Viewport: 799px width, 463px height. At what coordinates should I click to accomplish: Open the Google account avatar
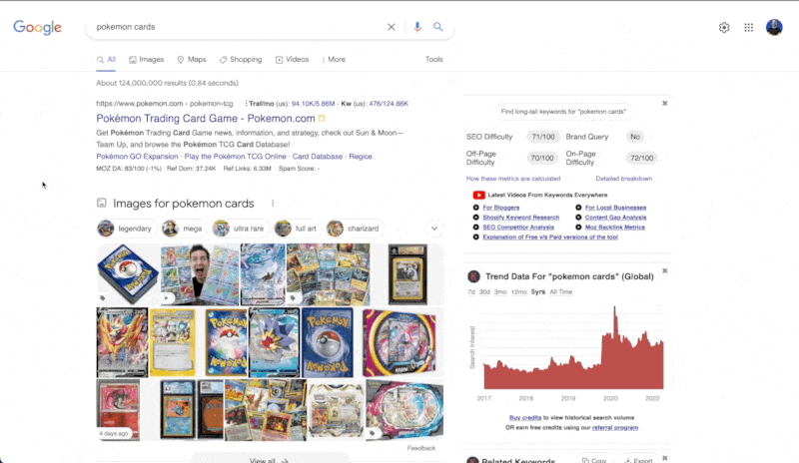[x=774, y=28]
